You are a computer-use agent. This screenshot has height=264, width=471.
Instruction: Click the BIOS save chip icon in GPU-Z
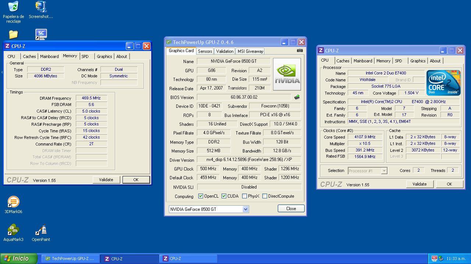(297, 97)
